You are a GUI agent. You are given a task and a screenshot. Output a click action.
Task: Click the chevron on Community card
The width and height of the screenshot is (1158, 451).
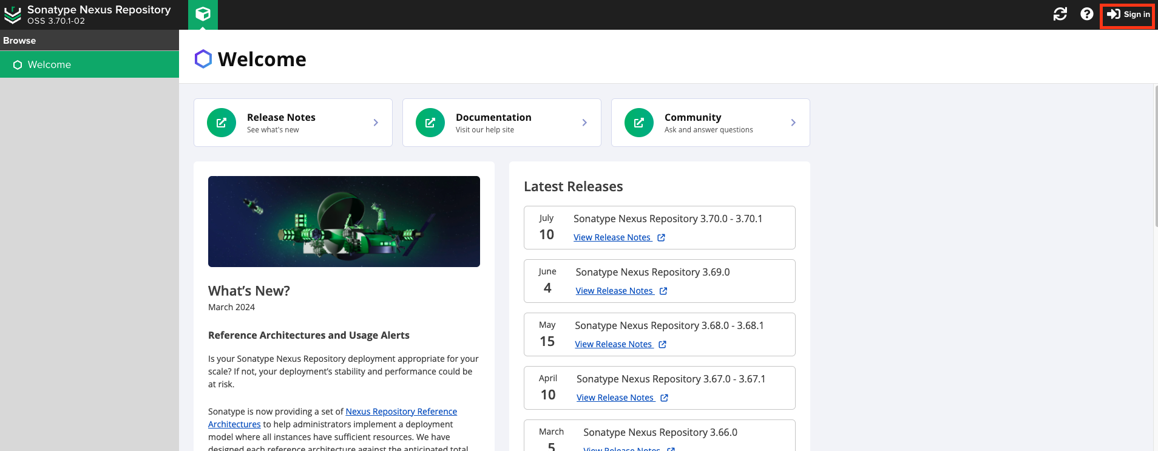click(x=793, y=123)
